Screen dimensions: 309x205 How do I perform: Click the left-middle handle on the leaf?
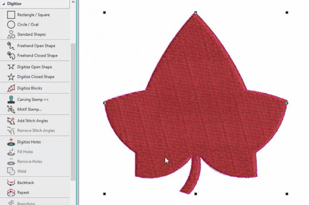click(x=104, y=103)
